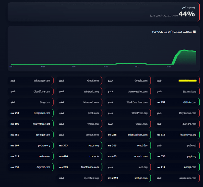The image size is (203, 187).
Task: Open the speedtest.org status card
Action: (x=80, y=178)
